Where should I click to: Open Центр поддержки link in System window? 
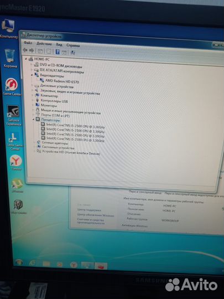tap(89, 210)
